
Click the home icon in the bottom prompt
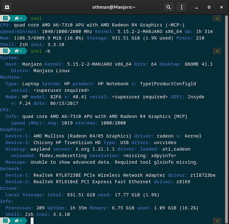coord(17,221)
